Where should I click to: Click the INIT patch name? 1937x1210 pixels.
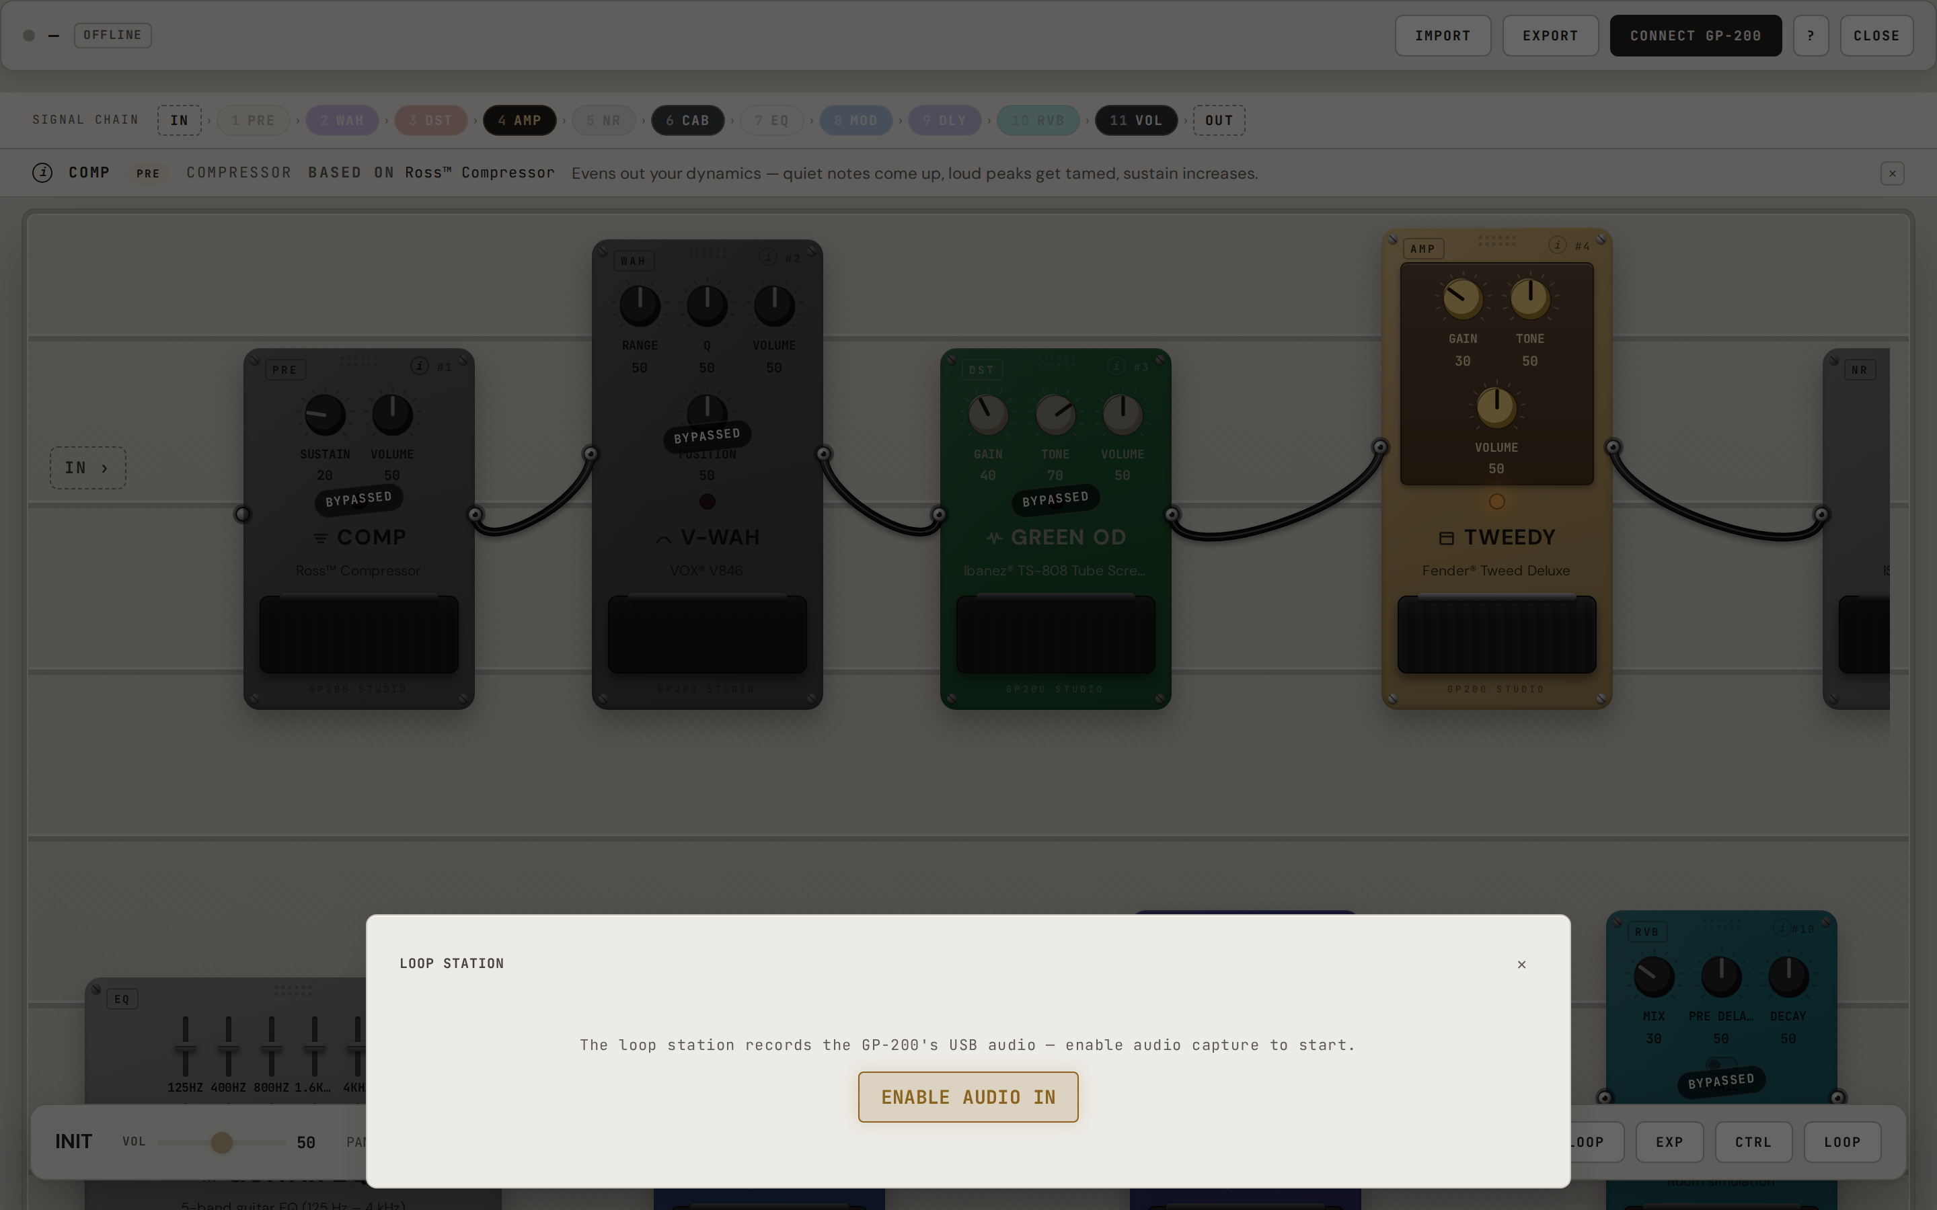click(x=73, y=1142)
